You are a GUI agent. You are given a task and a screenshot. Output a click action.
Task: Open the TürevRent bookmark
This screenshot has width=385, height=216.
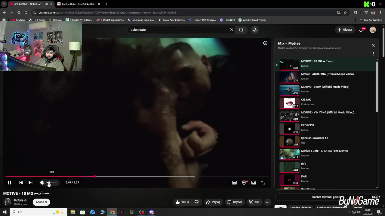[228, 20]
